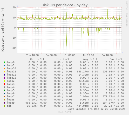Click the 'Munin 2.0.75' version text

tap(64, 112)
